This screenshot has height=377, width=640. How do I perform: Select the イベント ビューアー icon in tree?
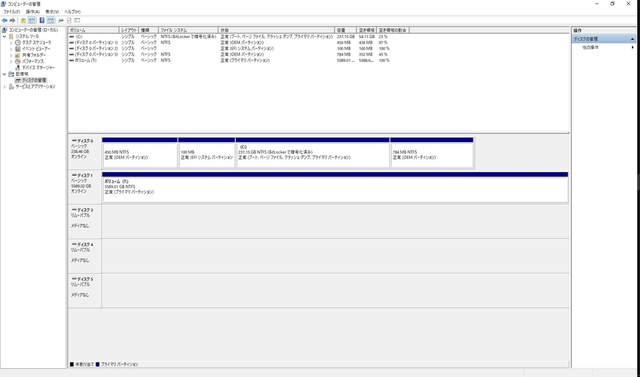[18, 49]
